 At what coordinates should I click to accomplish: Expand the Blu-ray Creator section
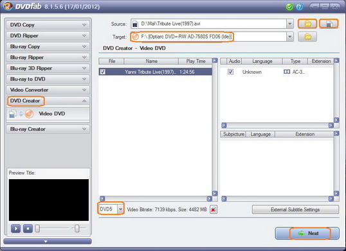pos(48,129)
